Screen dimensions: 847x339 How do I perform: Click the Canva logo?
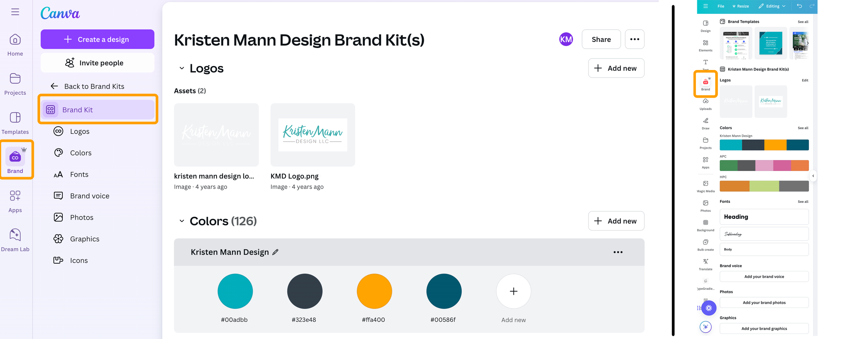(x=60, y=13)
